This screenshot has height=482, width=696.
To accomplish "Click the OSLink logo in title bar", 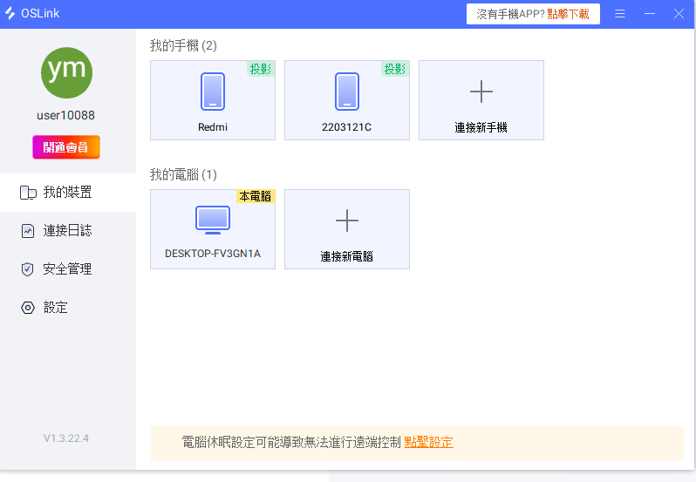I will click(x=10, y=14).
